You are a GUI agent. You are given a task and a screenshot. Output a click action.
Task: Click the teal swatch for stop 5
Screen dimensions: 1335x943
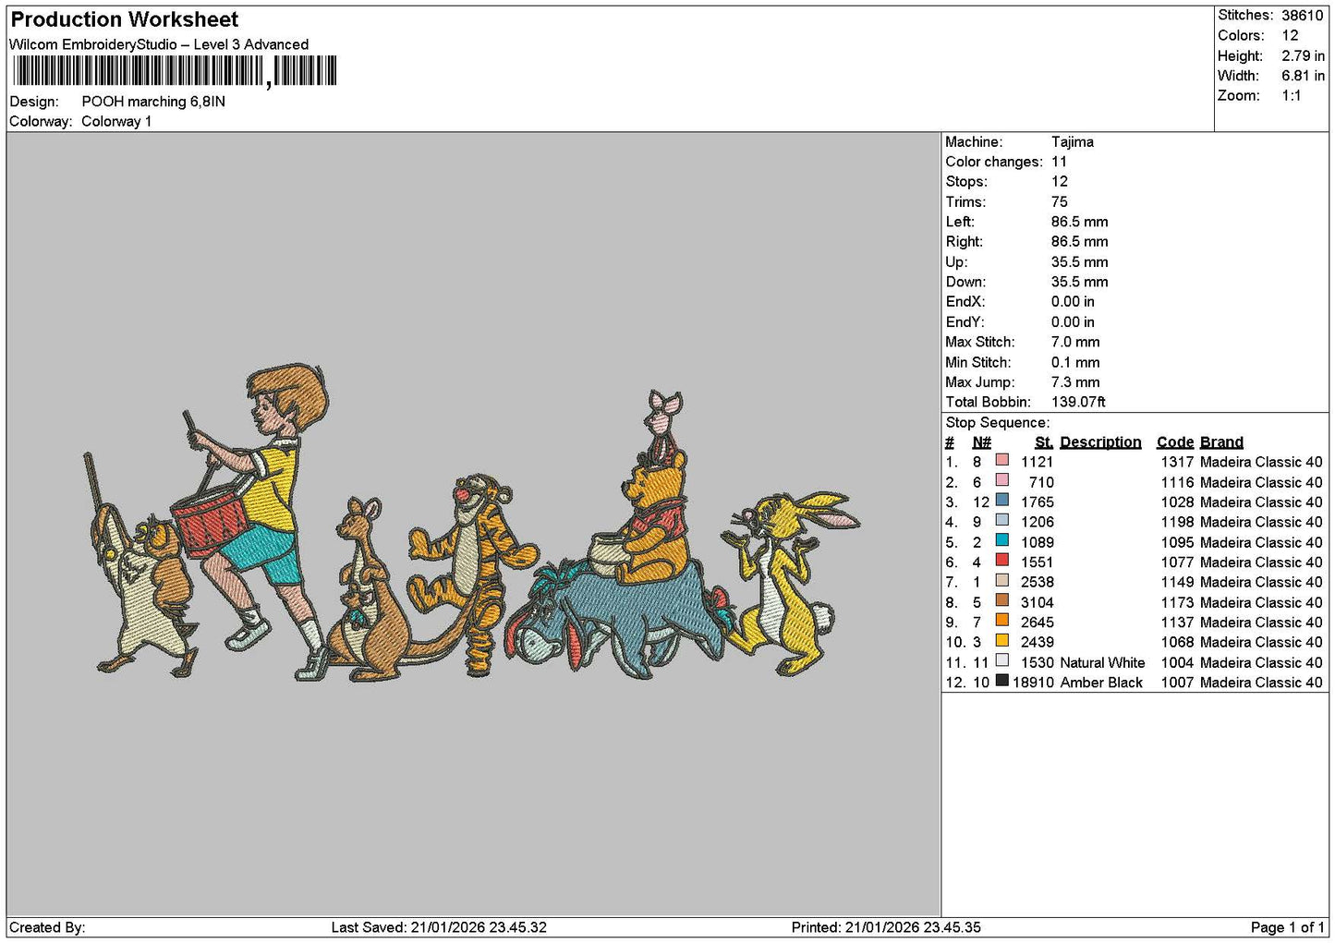(1002, 540)
